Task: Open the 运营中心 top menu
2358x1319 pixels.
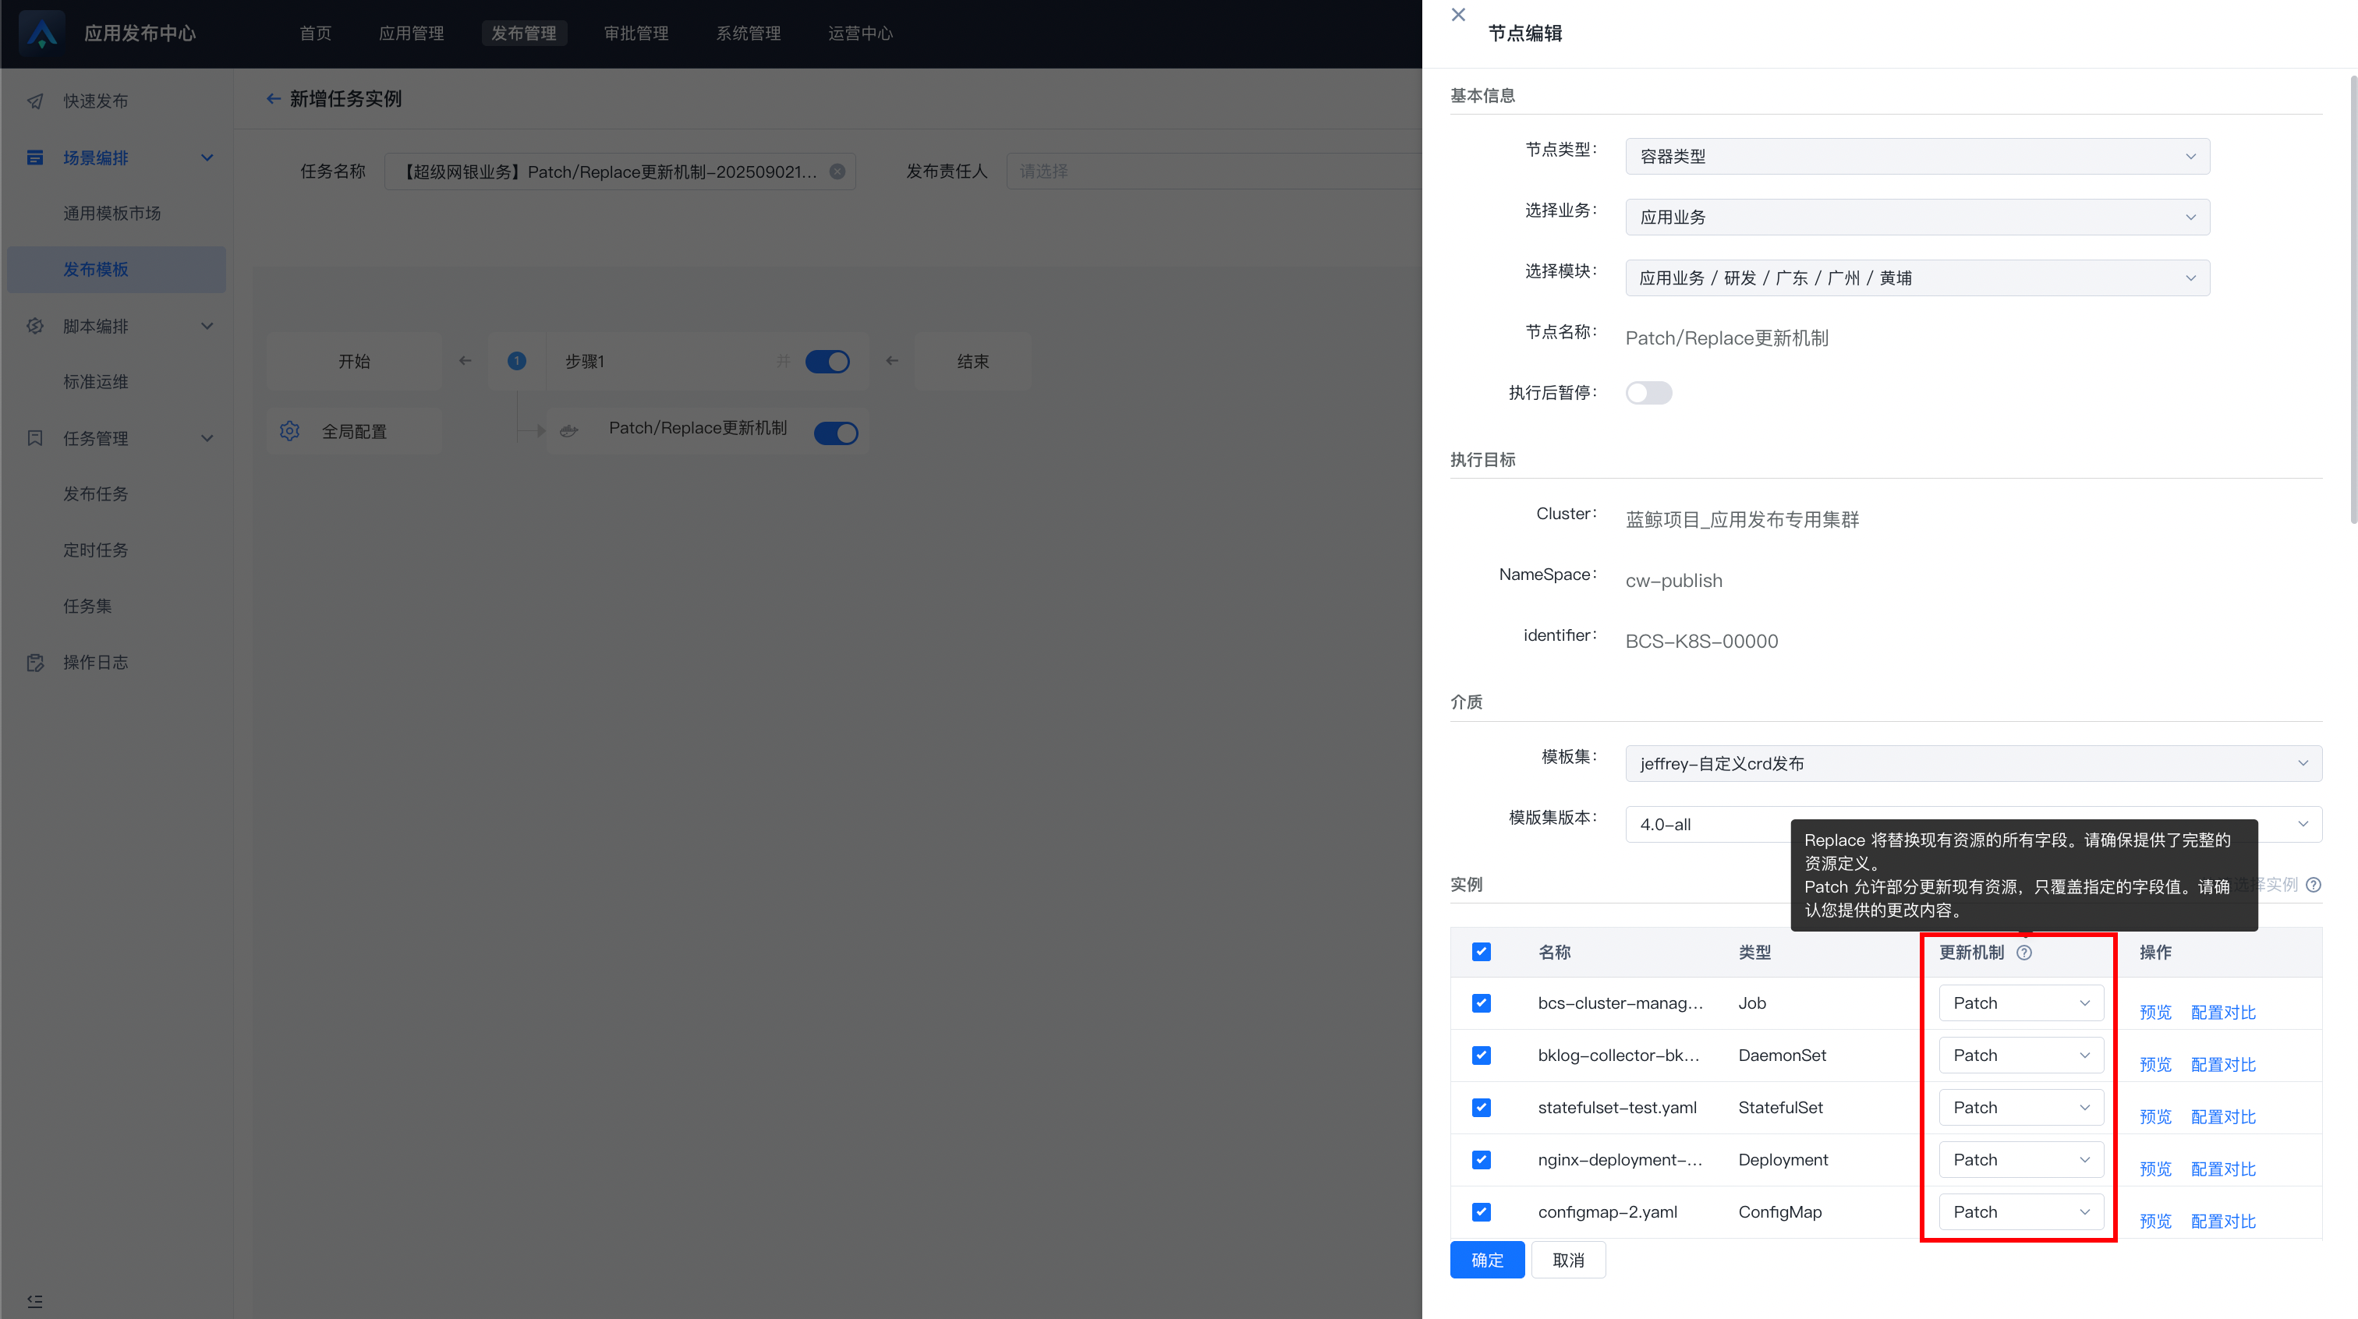Action: pos(859,33)
